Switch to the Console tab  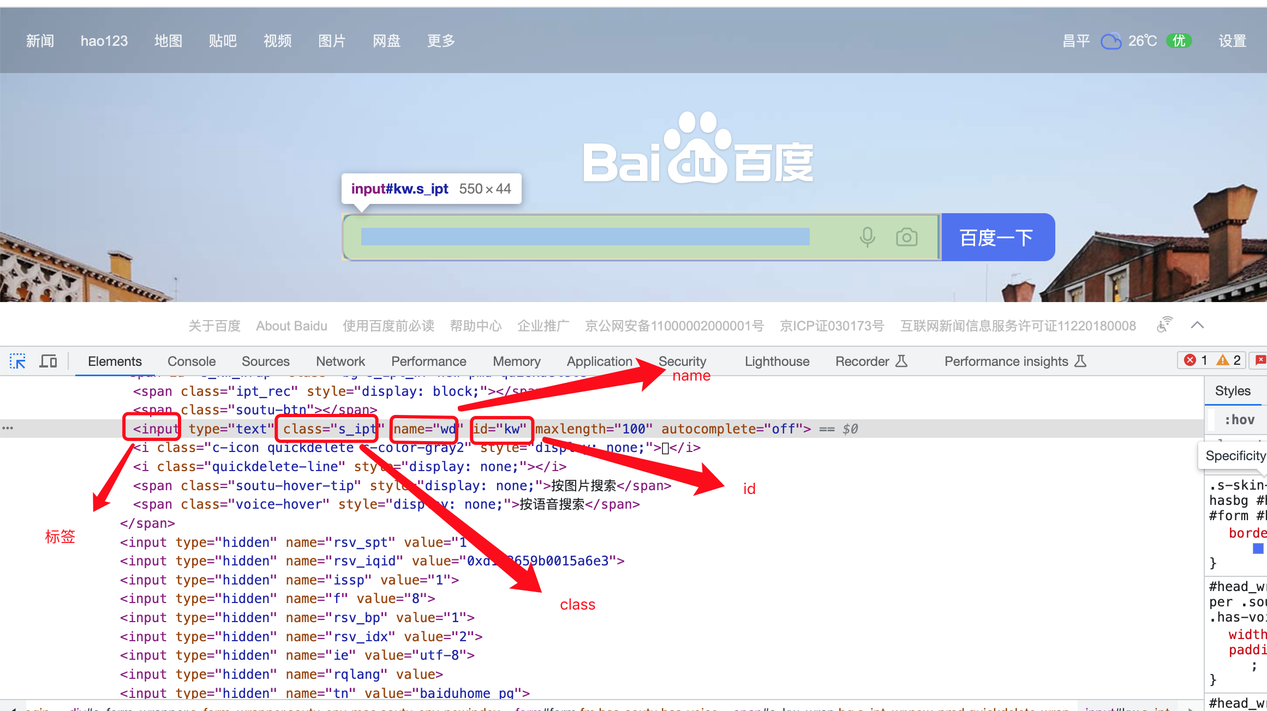192,361
